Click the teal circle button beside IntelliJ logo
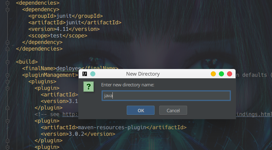The width and height of the screenshot is (272, 150). click(x=93, y=74)
